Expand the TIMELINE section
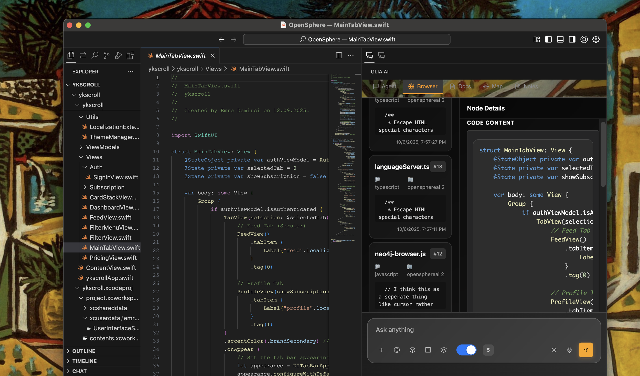Image resolution: width=640 pixels, height=376 pixels. 102,361
